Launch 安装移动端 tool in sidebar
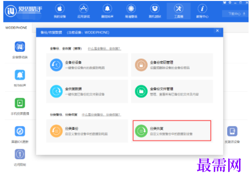This screenshot has width=250, height=180. 20,50
